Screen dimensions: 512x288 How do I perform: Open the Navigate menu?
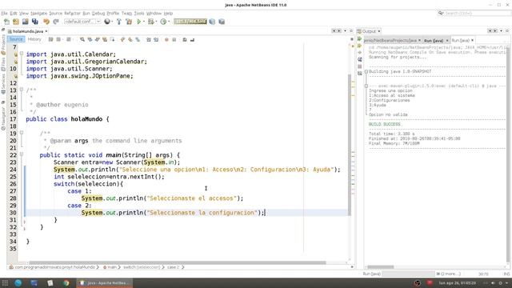point(39,14)
